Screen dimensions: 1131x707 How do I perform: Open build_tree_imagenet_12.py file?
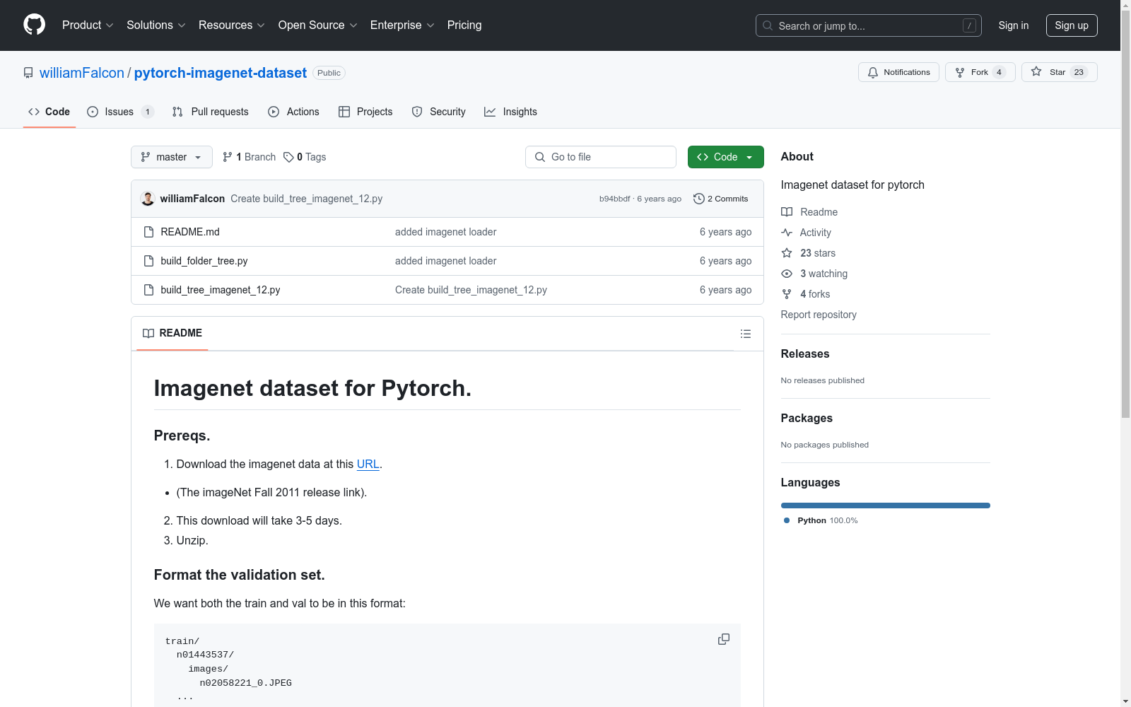[221, 290]
